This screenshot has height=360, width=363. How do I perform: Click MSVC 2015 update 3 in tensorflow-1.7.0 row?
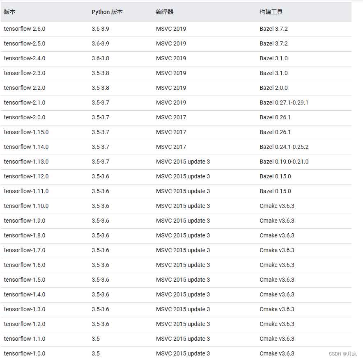click(183, 251)
